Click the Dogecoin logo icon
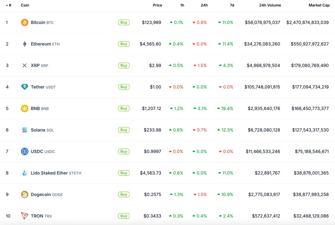The image size is (335, 225). click(25, 194)
